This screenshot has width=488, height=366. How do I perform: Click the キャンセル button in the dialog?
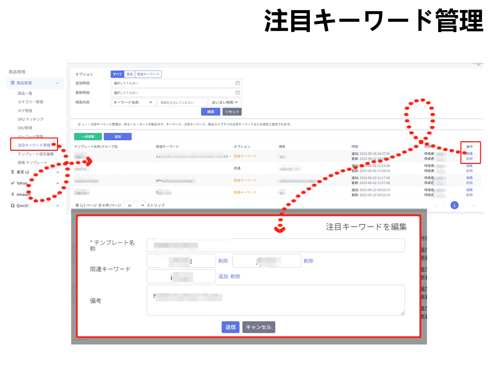[259, 327]
